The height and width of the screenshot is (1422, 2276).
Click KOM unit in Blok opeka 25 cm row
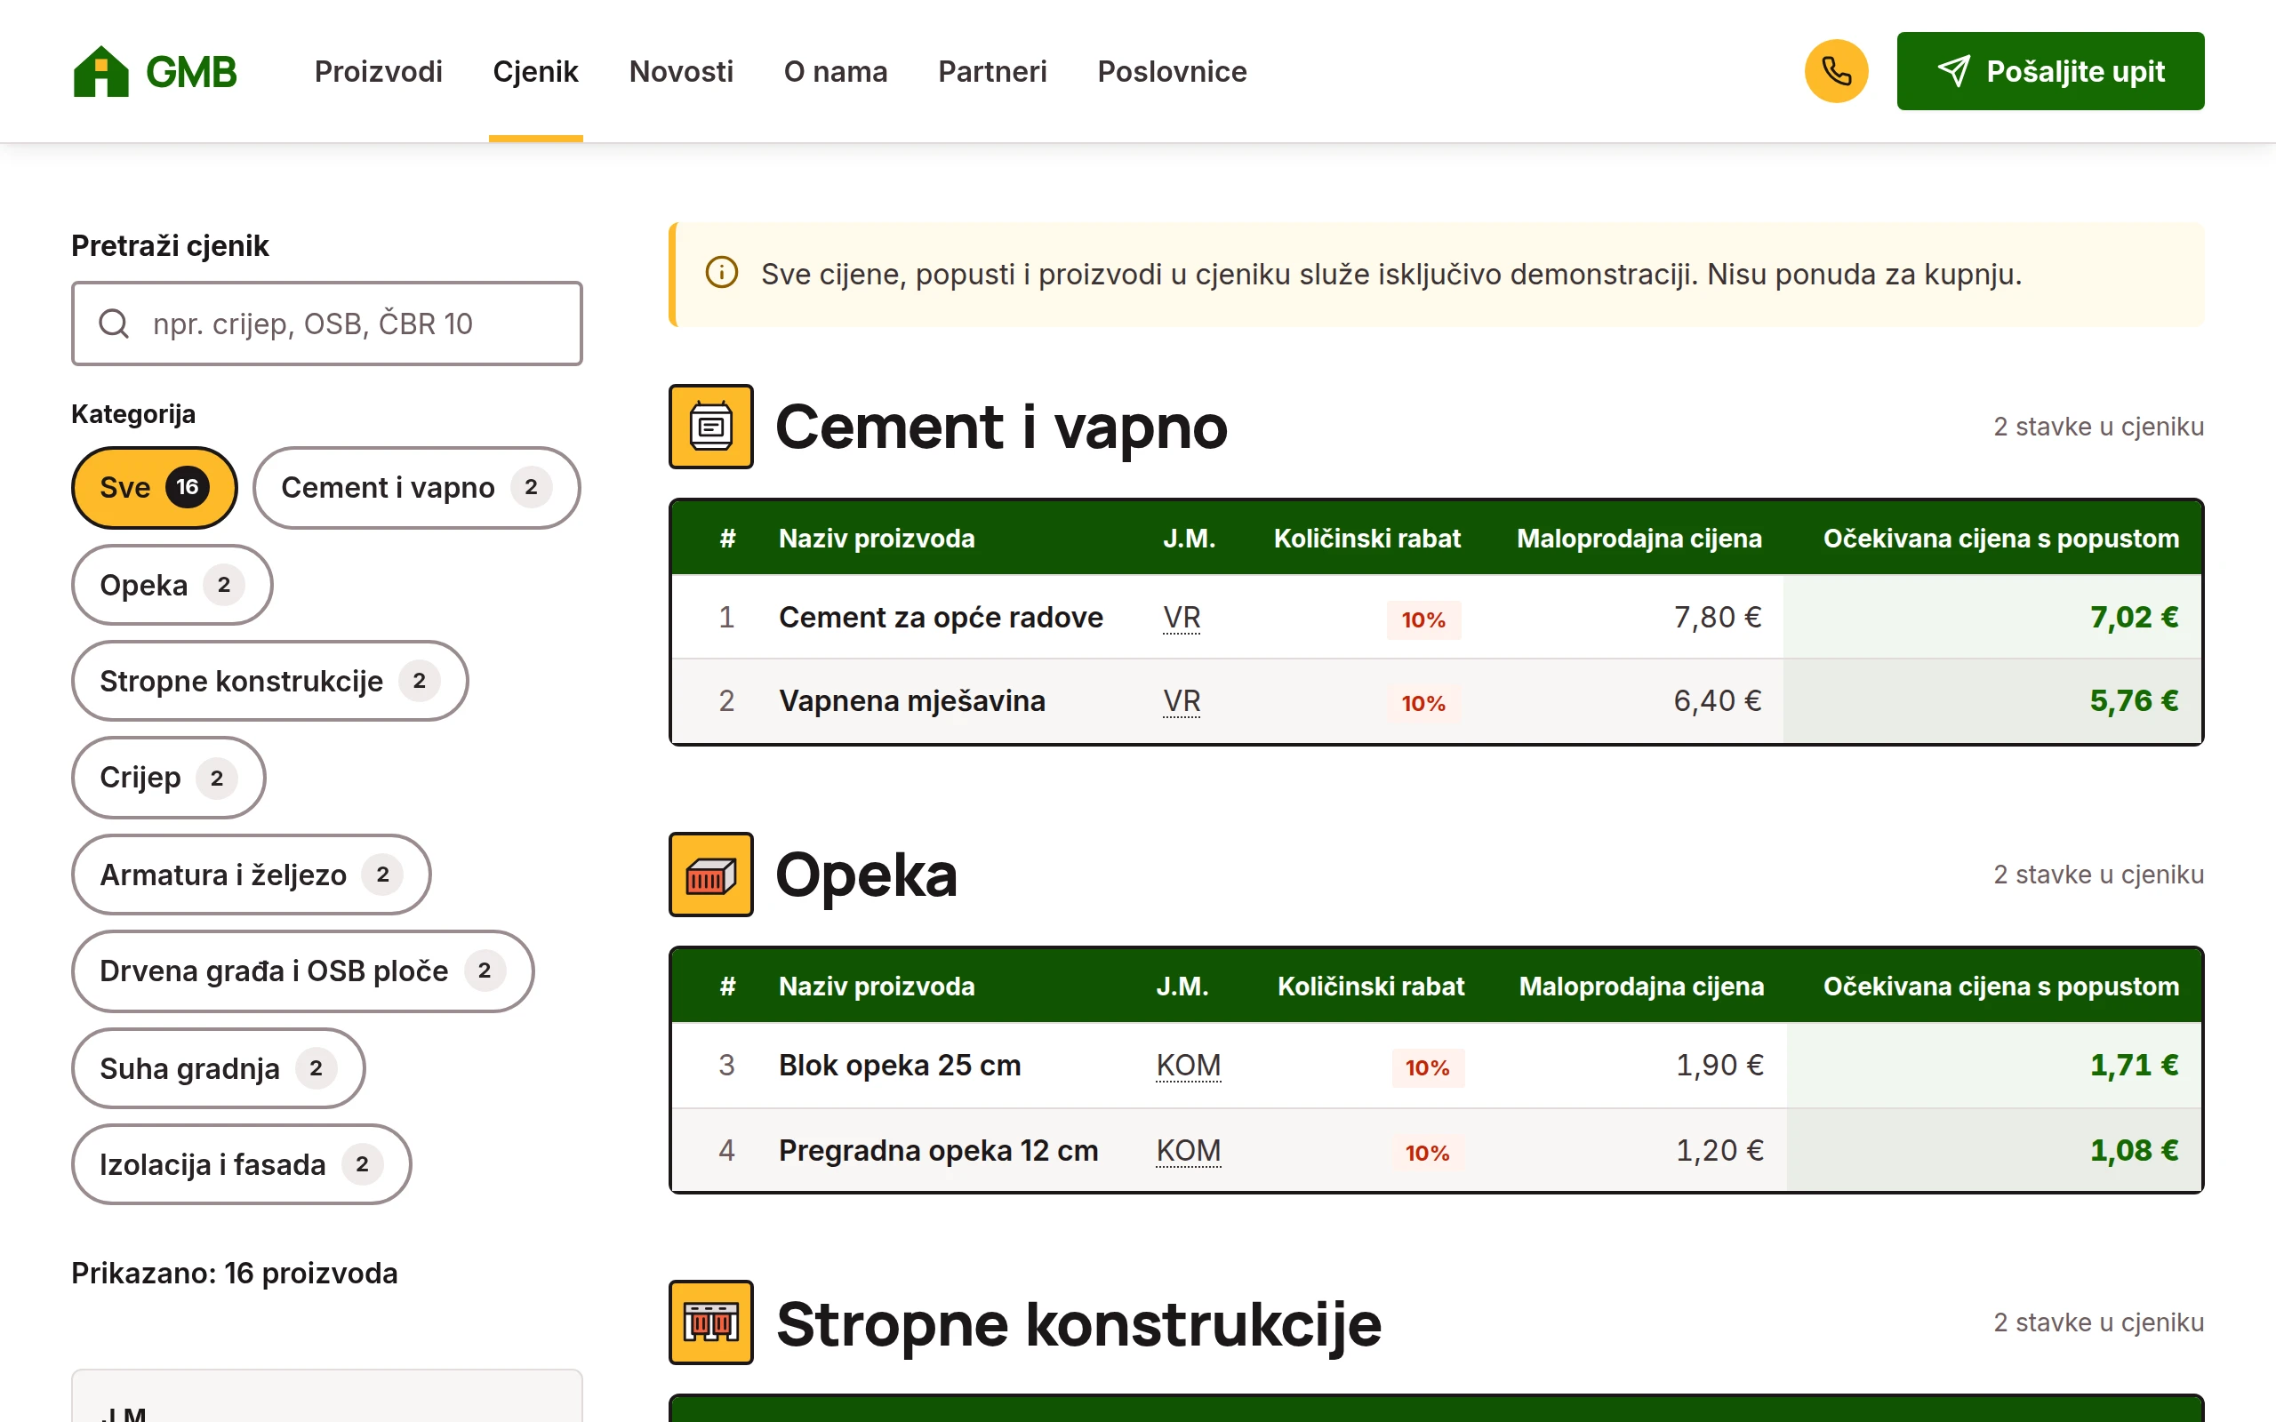(x=1189, y=1066)
